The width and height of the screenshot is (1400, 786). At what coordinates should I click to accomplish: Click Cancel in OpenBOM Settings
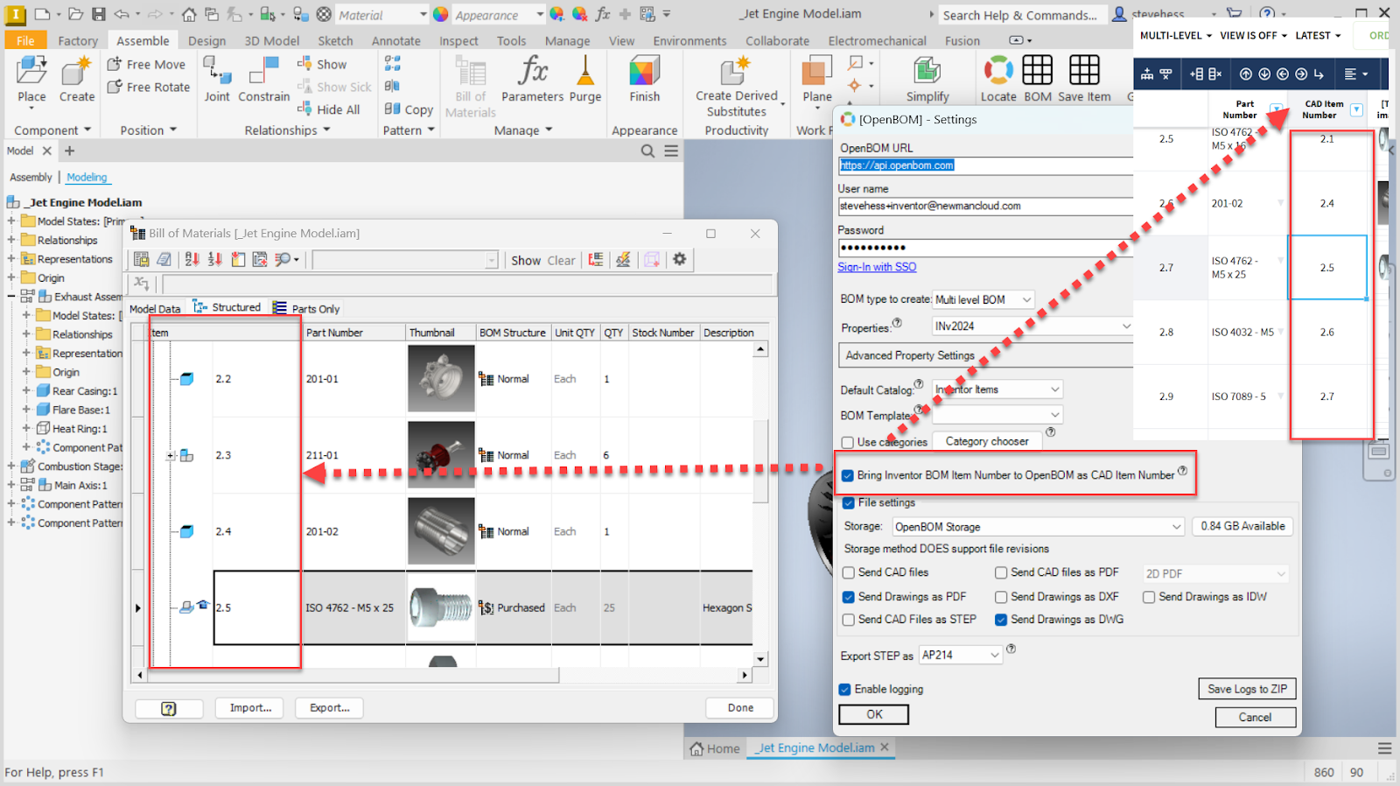(x=1255, y=717)
